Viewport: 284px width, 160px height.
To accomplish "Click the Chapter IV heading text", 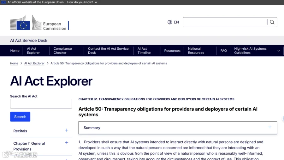I will [156, 99].
